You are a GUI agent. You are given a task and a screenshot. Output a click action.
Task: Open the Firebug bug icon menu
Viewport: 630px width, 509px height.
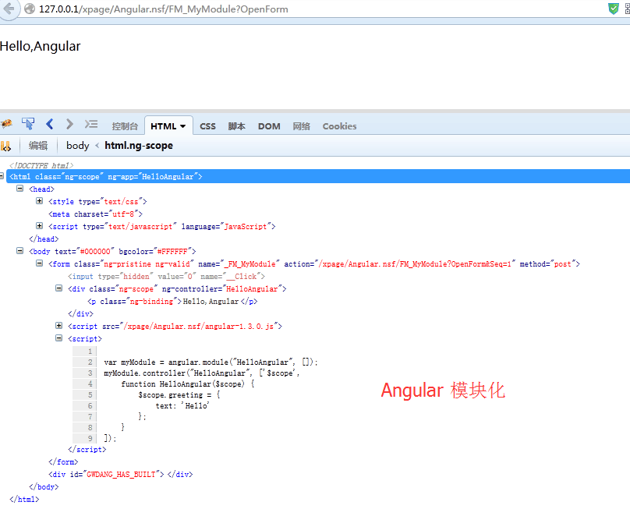click(x=6, y=125)
